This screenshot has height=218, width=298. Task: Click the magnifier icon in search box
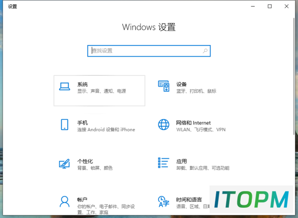[x=205, y=51]
